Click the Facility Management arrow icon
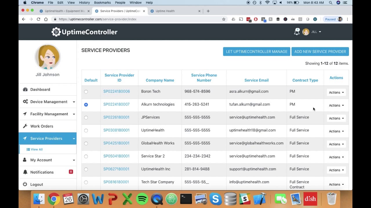This screenshot has height=208, width=371. [x=25, y=114]
